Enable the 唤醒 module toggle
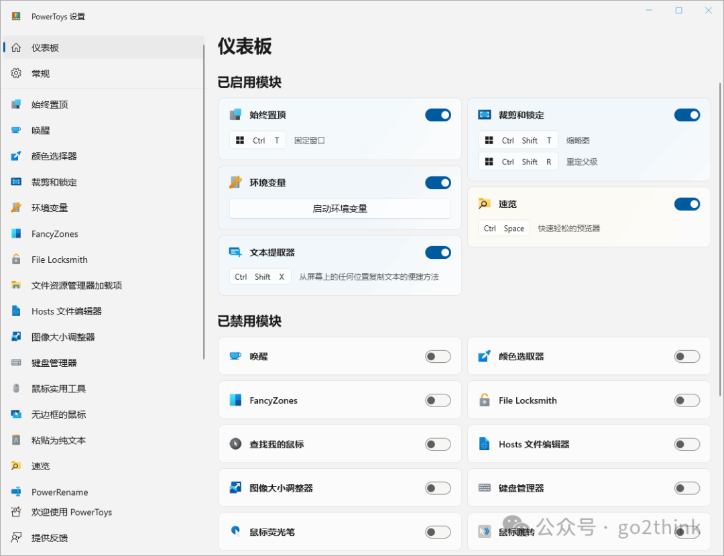 pos(438,357)
